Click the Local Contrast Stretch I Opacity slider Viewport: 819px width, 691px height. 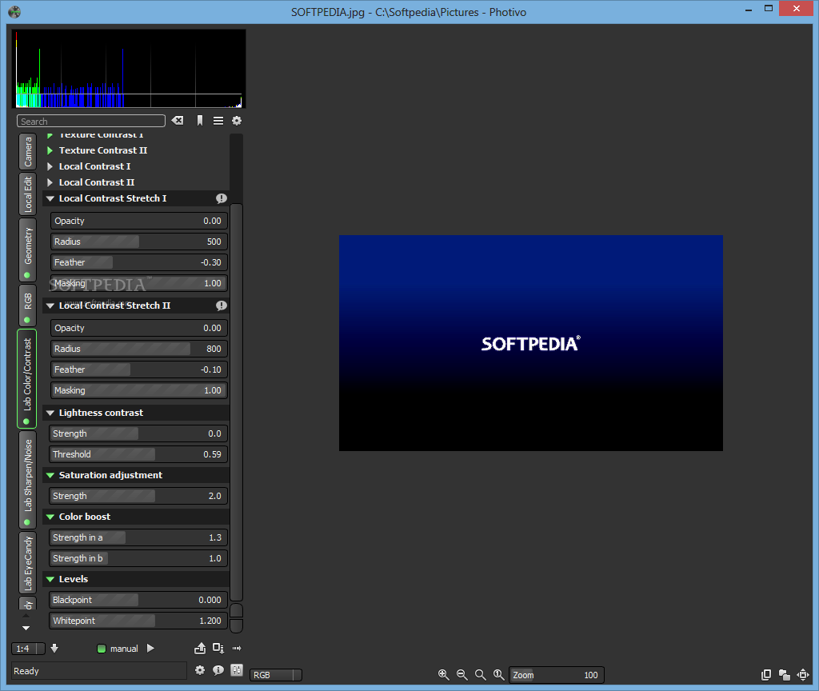(139, 221)
